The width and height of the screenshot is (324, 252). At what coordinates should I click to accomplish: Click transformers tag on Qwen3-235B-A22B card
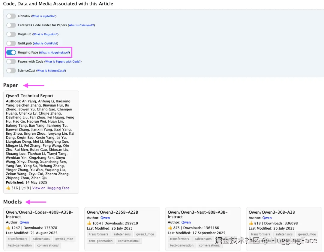(99, 234)
